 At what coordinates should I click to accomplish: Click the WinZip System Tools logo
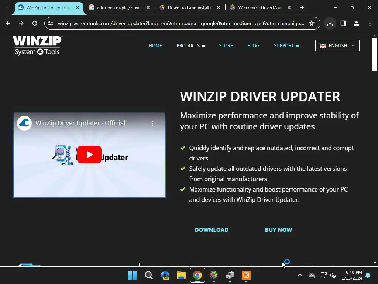[37, 45]
